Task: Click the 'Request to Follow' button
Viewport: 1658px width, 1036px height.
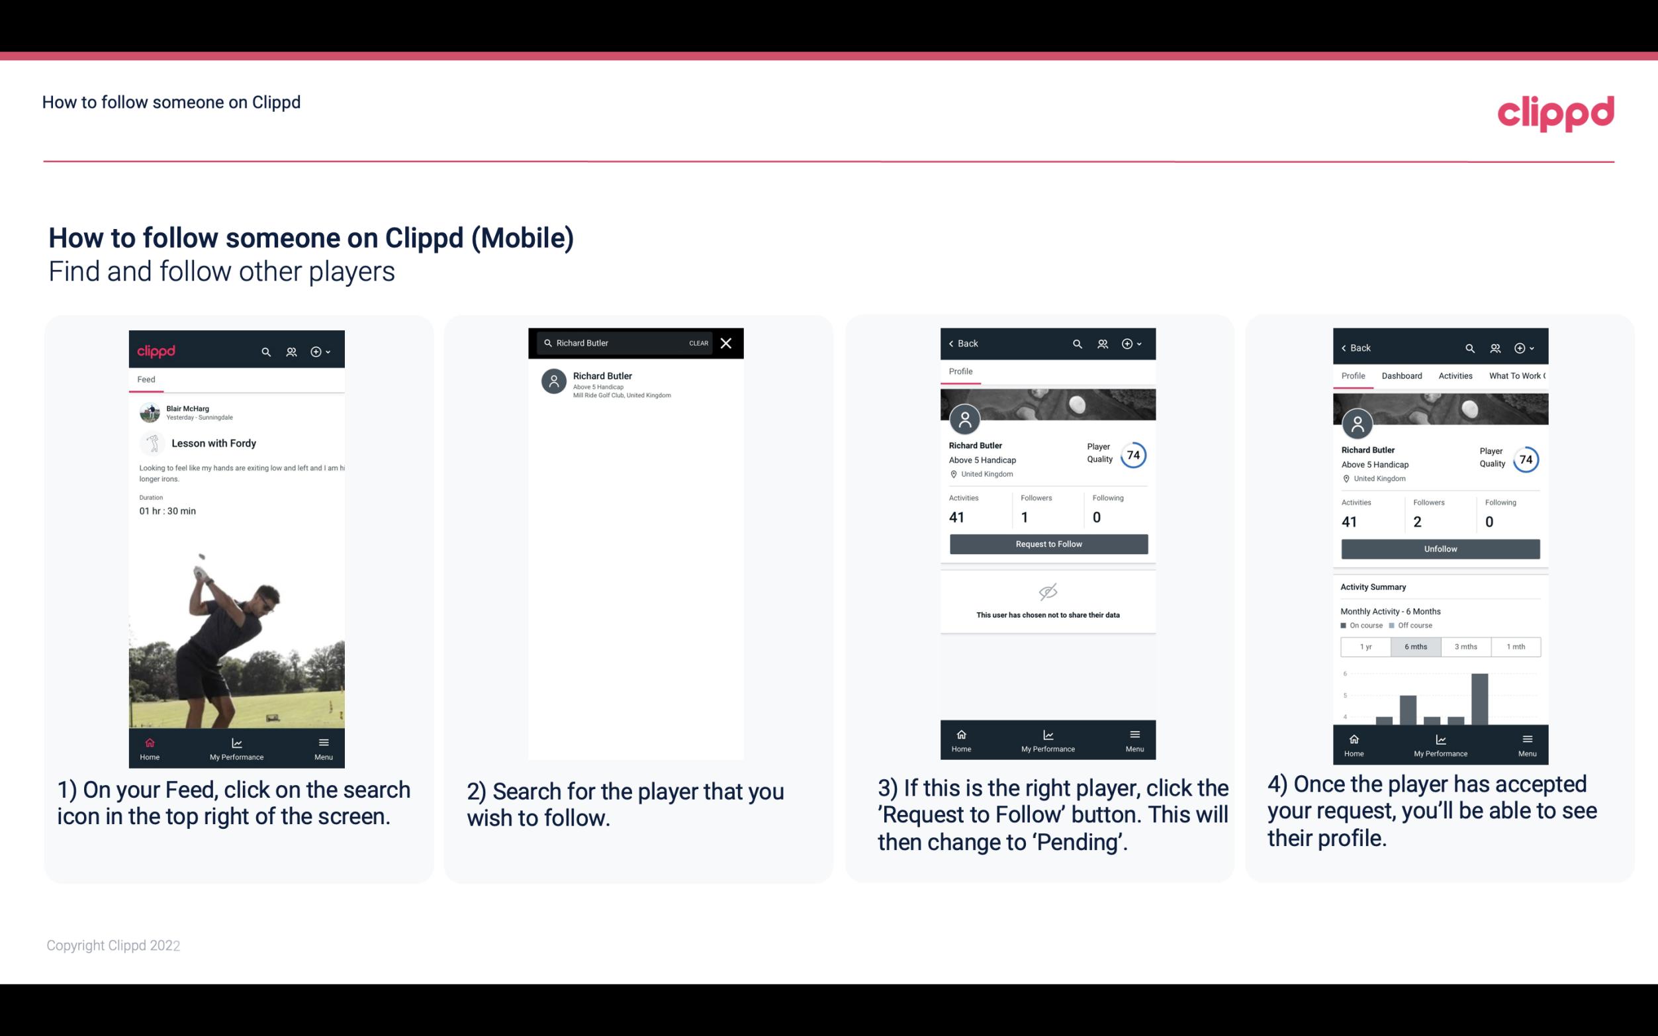Action: pos(1047,544)
